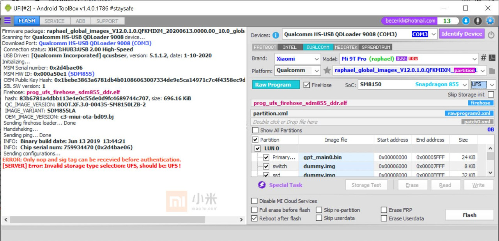Check the Erase FRP option
This screenshot has height=241, width=499.
click(384, 210)
